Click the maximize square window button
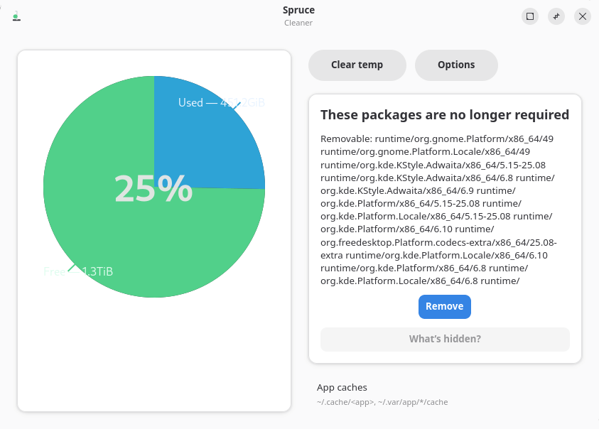The height and width of the screenshot is (429, 599). [530, 16]
